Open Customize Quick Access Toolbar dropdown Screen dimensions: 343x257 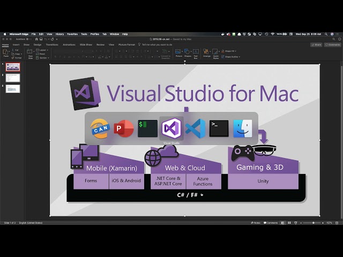(57, 39)
